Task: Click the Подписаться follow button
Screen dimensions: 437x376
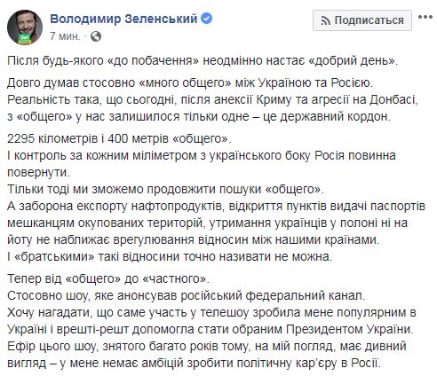Action: (x=362, y=20)
